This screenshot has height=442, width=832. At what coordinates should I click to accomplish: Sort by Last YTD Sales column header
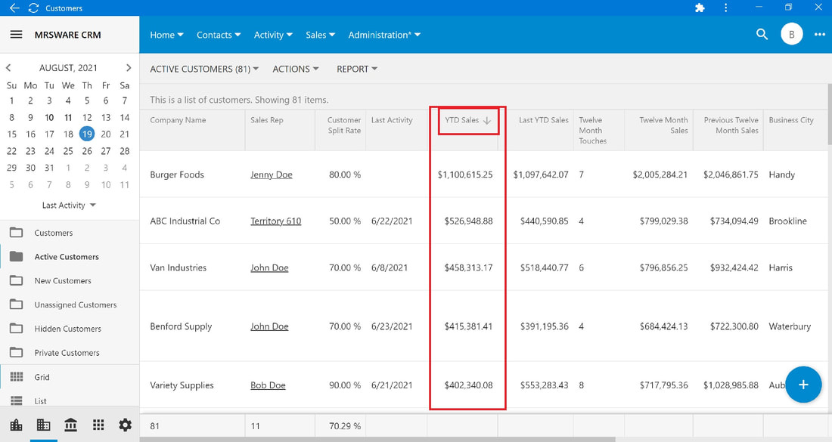point(543,120)
